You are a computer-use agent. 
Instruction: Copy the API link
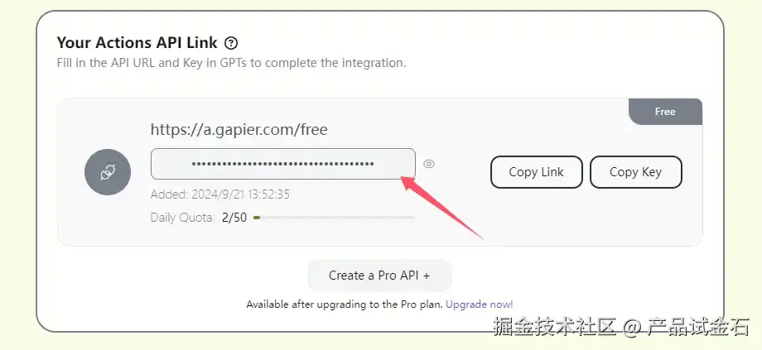tap(537, 172)
